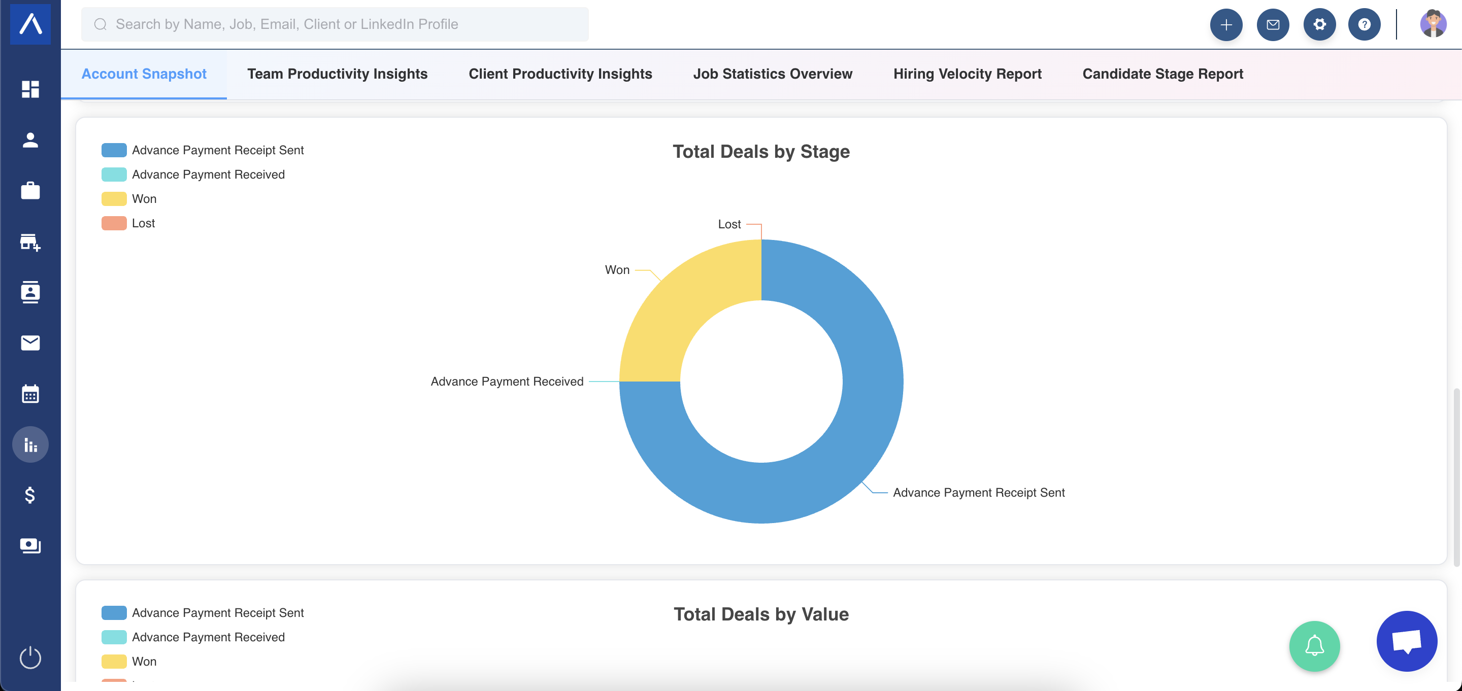Switch to the Team Productivity Insights tab
This screenshot has height=691, width=1462.
pos(337,74)
